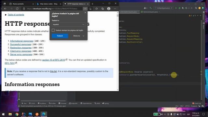
Task: Open the H2ApiApplication run configuration dropdown
Action: pyautogui.click(x=163, y=8)
